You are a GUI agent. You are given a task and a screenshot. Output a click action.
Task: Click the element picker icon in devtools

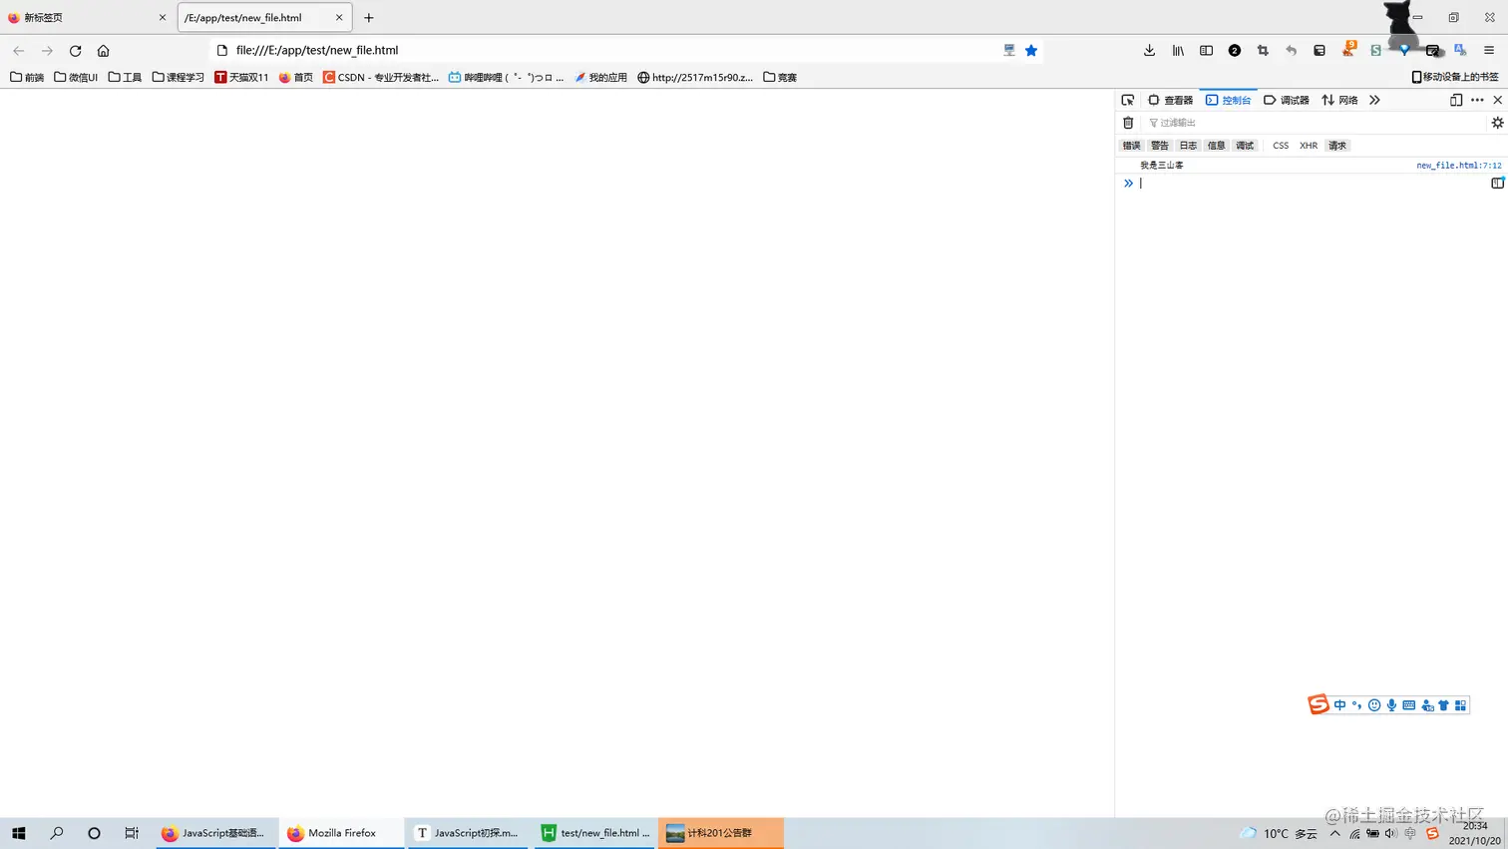pos(1128,100)
